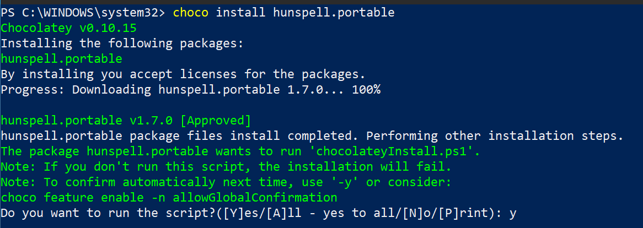Click 'Downloading hunspell.portable 1.7.0...' text

tap(208, 90)
